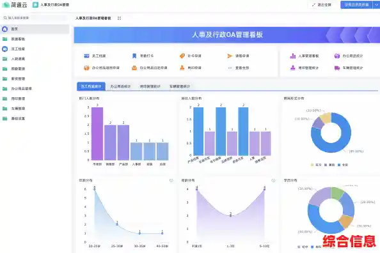Select the 员工档案统计 tab
Screen dimensions: 380x253
(91, 86)
